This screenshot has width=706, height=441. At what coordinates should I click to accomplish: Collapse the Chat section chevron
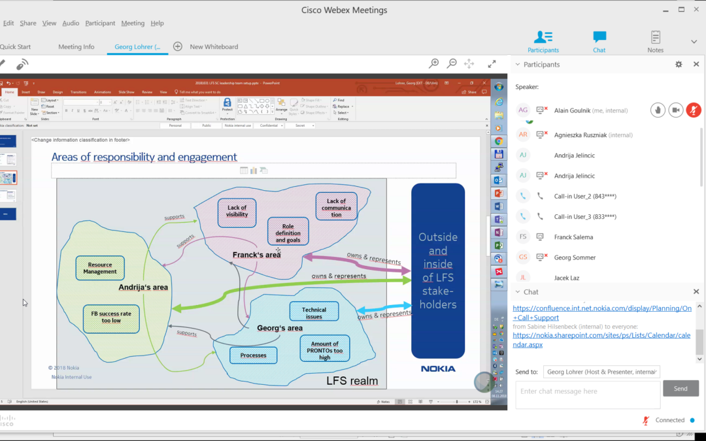(517, 291)
